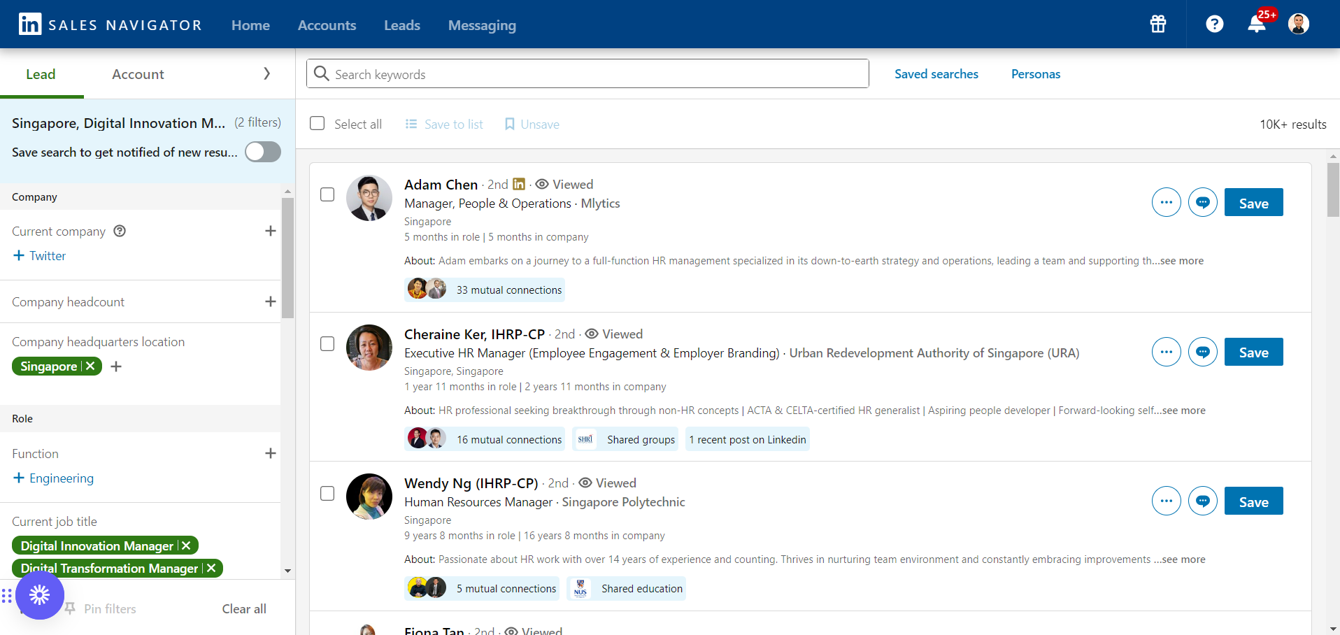Collapse the filter panel with the chevron
This screenshot has height=635, width=1340.
point(266,74)
